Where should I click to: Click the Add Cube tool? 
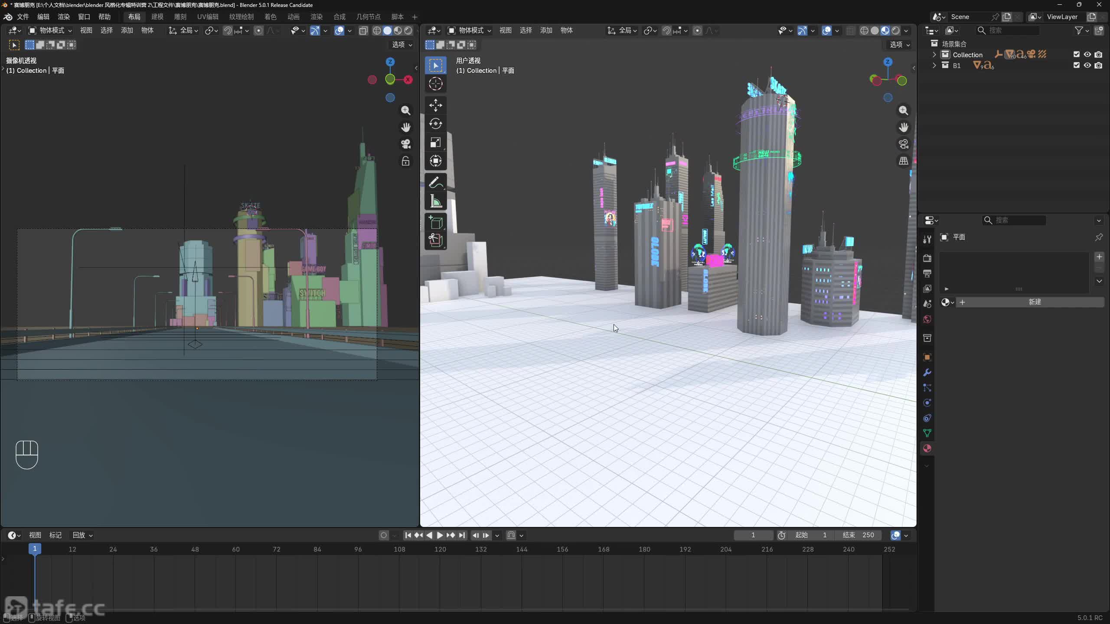(435, 222)
